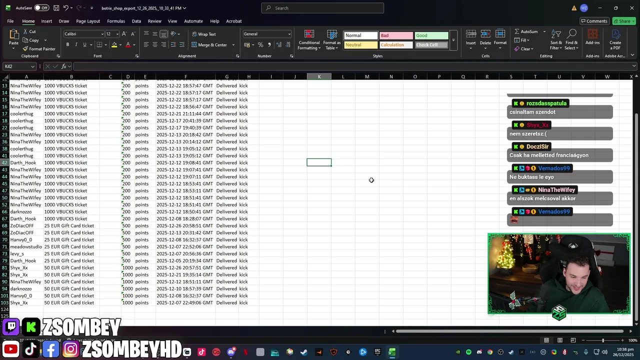Toggle Top Align in Alignment group
This screenshot has height=360, width=640.
pos(146,34)
